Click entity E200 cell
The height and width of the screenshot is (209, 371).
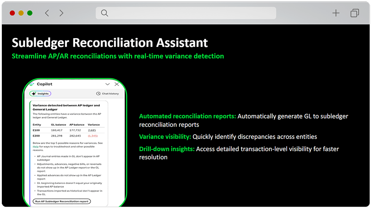(x=36, y=136)
